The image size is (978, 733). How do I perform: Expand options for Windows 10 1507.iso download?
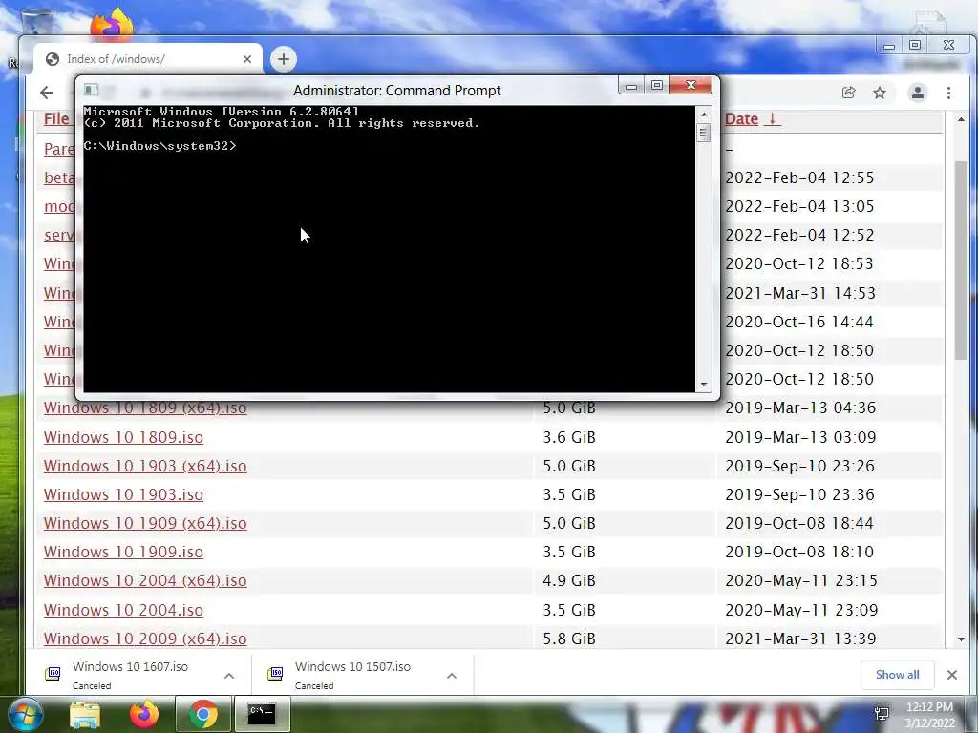pyautogui.click(x=452, y=676)
